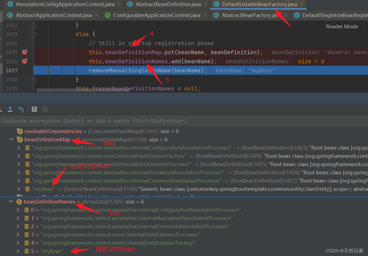
Task: Expand the internalAutowiredAnnotationProcessor map entry
Action: [19, 172]
